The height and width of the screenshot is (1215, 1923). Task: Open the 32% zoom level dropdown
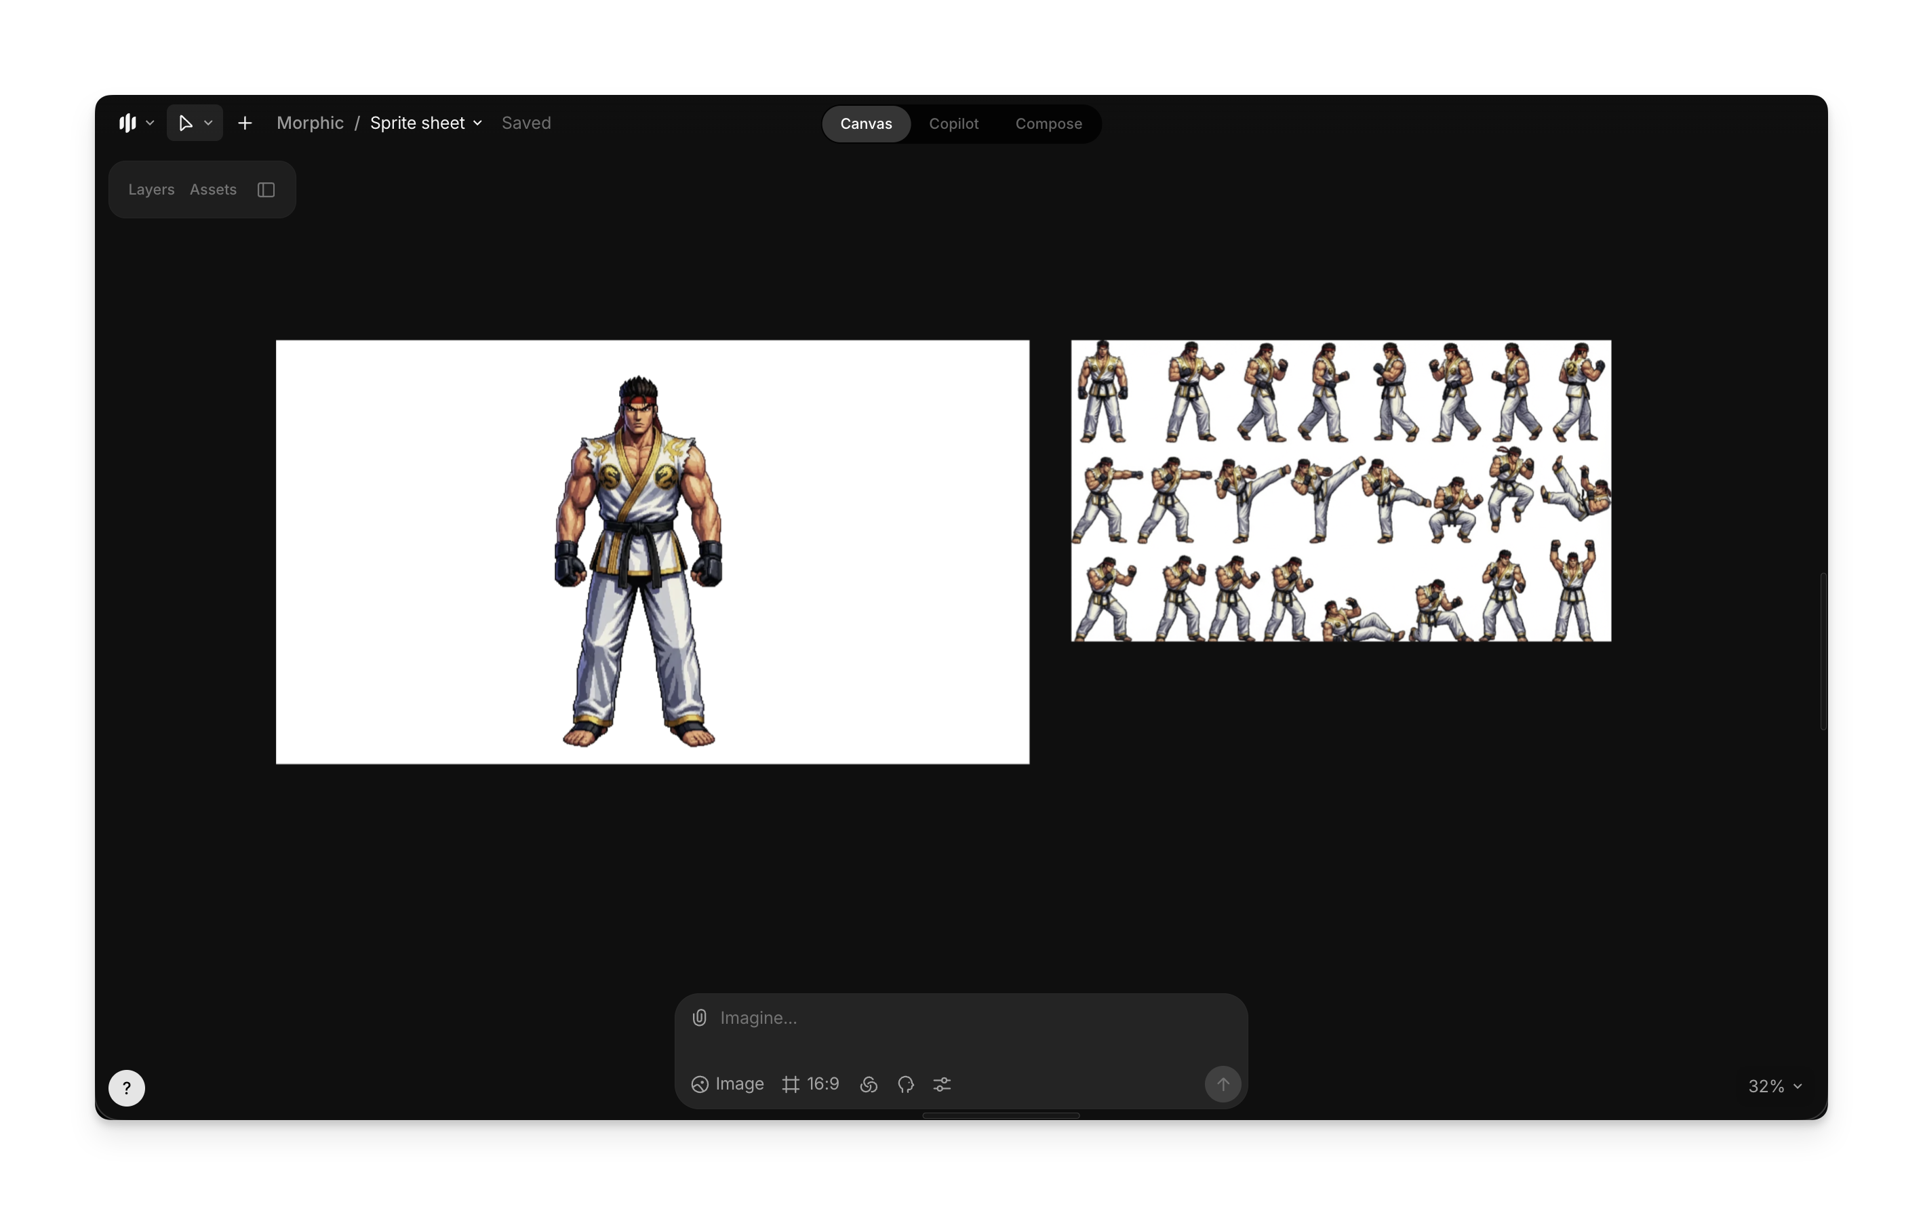(1775, 1085)
